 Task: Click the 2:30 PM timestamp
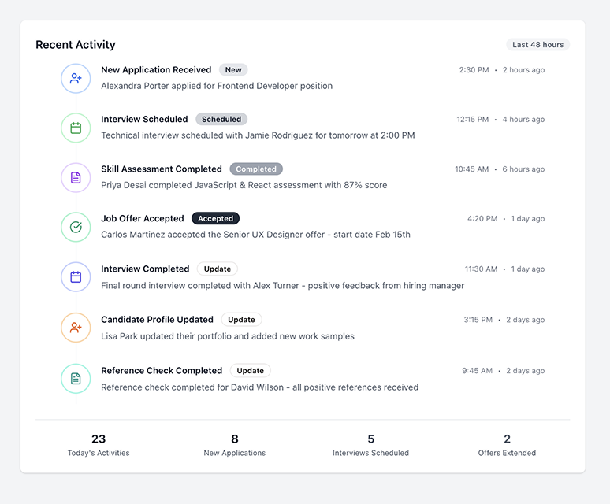pyautogui.click(x=474, y=70)
